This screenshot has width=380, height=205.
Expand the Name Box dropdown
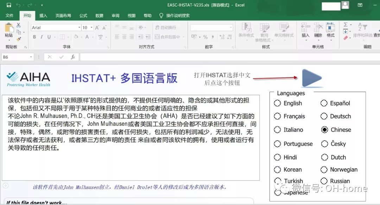pos(31,57)
